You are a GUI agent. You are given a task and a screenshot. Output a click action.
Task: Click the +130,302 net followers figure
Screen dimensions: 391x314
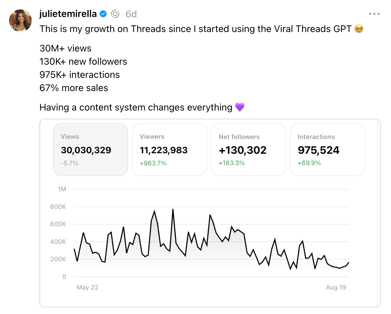(243, 150)
